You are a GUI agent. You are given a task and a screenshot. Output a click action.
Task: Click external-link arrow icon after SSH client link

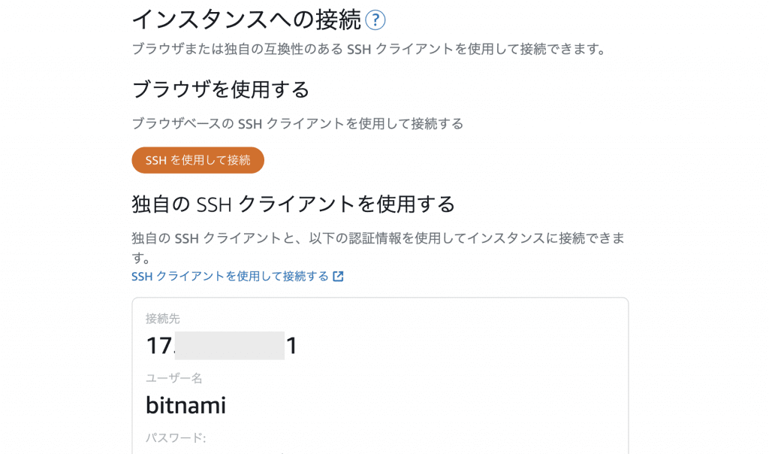[x=338, y=277]
